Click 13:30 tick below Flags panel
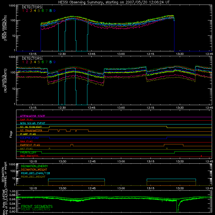 pyautogui.click(x=180, y=162)
